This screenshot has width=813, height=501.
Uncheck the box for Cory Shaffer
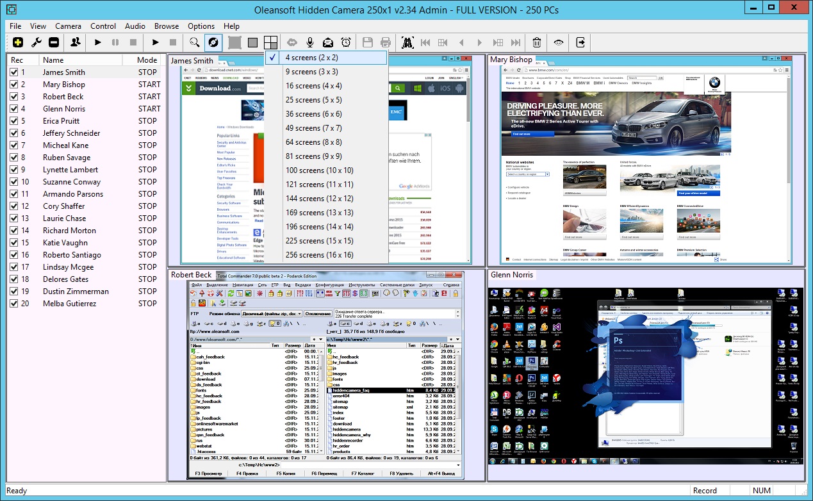(13, 206)
